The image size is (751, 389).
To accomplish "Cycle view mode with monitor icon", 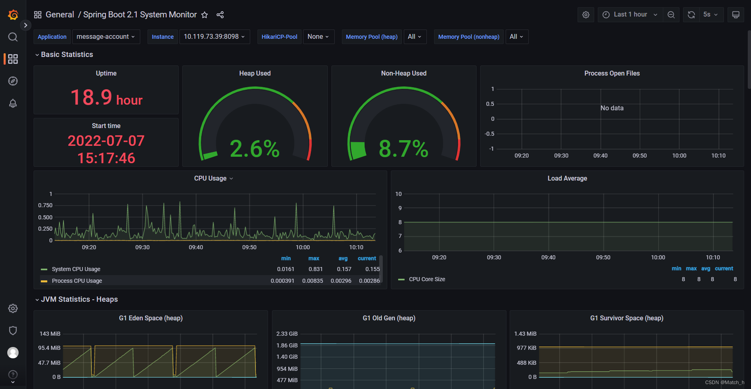I will coord(736,15).
